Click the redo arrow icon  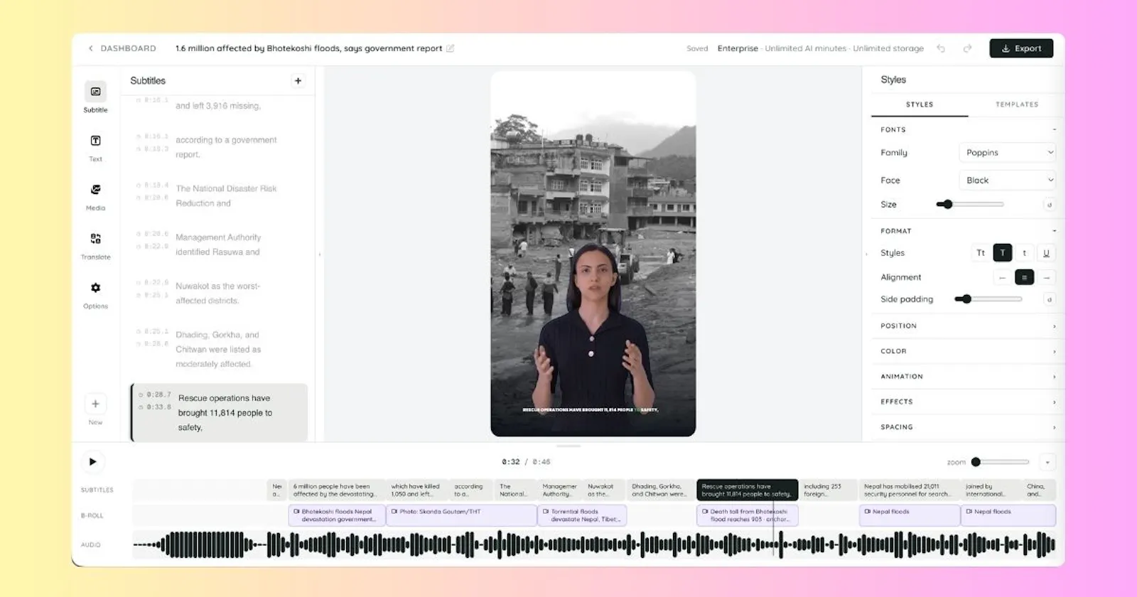(x=967, y=48)
